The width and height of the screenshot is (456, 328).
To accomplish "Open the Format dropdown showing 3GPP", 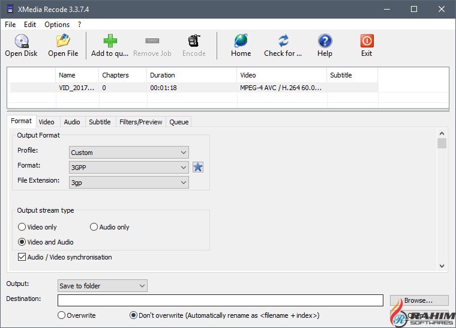I will 129,167.
